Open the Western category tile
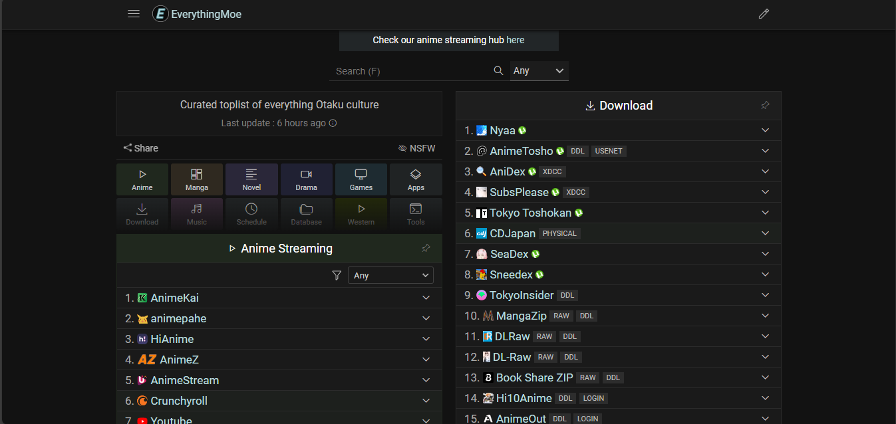The height and width of the screenshot is (424, 896). [x=361, y=214]
